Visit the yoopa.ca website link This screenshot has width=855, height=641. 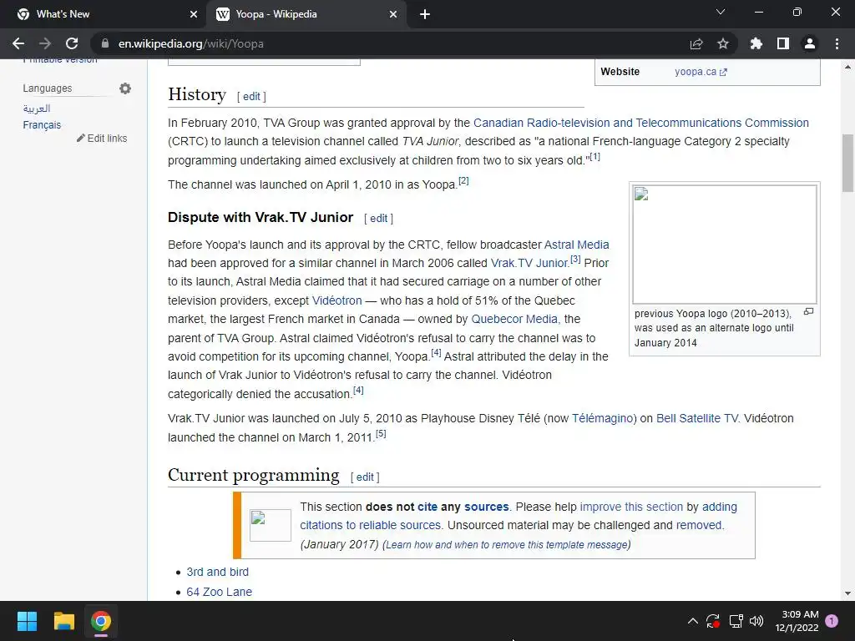tap(701, 72)
